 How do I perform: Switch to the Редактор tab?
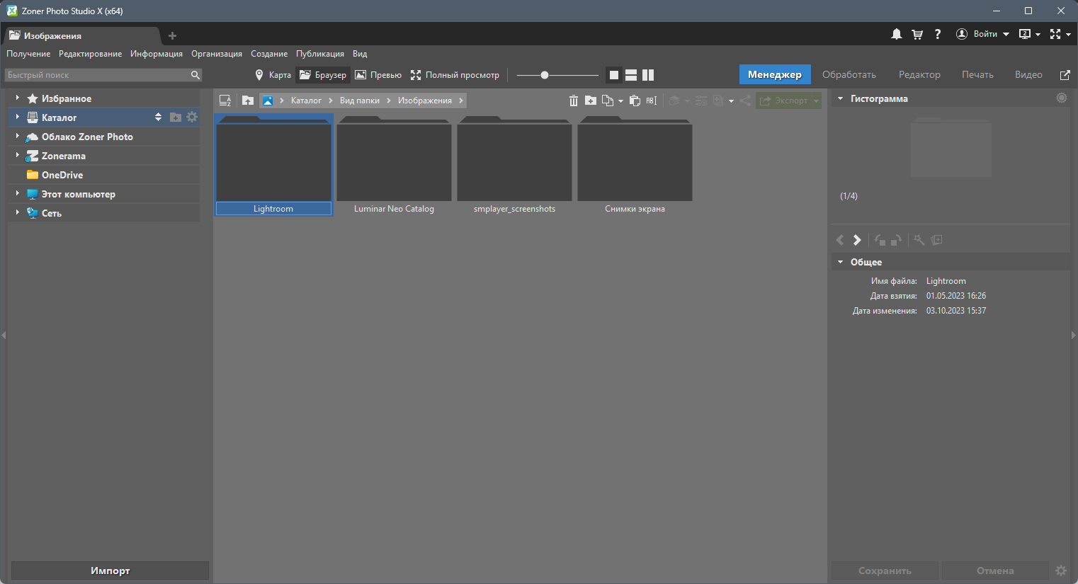pos(919,74)
